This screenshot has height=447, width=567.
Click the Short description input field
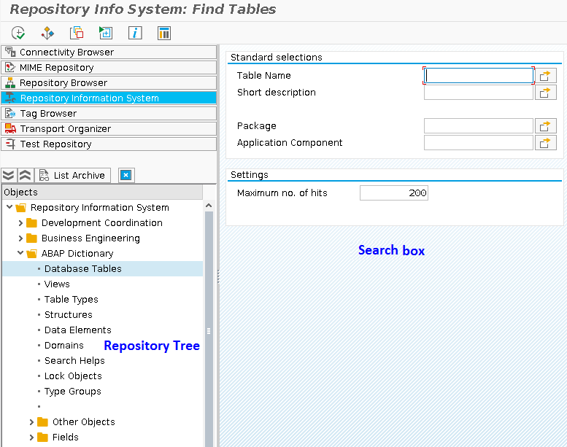[479, 93]
